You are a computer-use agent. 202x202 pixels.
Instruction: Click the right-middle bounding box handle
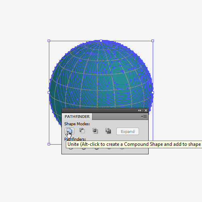click(x=153, y=93)
